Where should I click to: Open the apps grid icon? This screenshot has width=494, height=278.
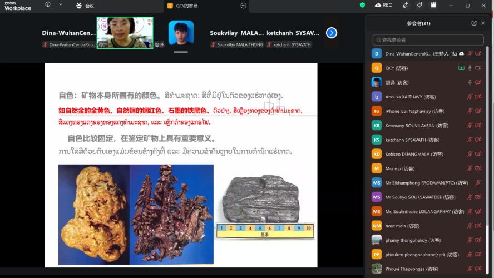[433, 5]
